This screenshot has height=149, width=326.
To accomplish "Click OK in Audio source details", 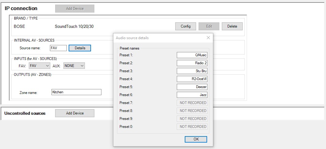I will click(x=196, y=139).
